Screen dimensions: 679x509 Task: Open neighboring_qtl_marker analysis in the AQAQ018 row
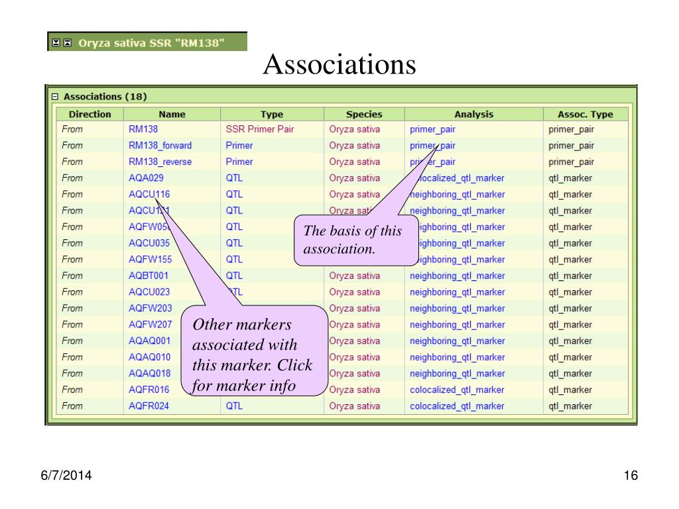point(458,374)
